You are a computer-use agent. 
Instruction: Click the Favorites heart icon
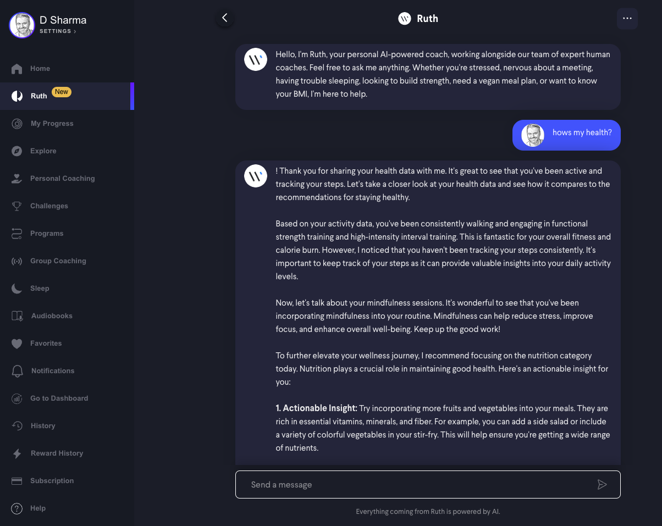17,344
